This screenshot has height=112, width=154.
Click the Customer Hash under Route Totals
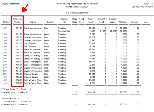[x=14, y=104]
